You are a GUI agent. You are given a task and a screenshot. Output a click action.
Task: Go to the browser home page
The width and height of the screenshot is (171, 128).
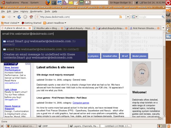pyautogui.click(x=31, y=17)
